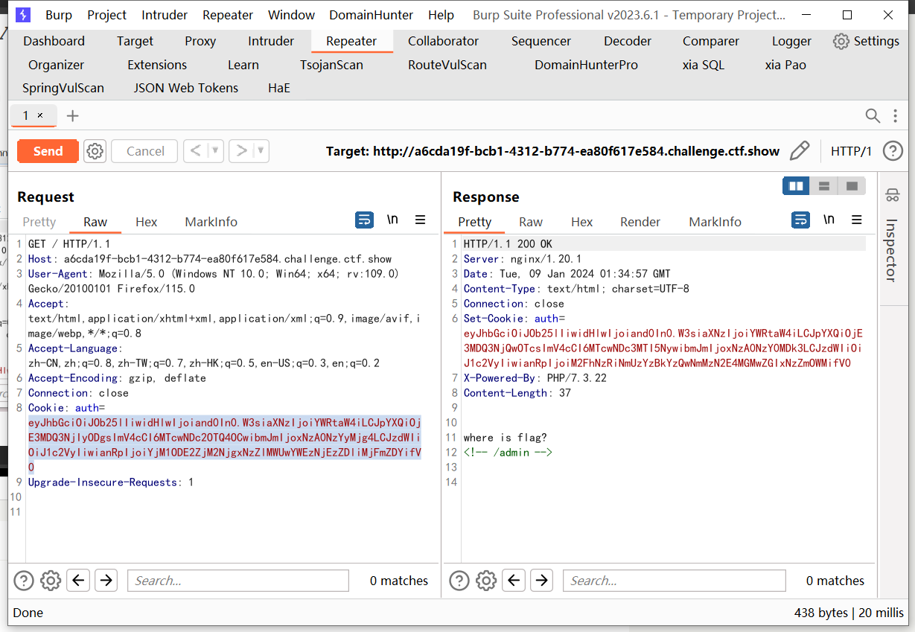
Task: Click the search magnifier icon in tab bar
Action: 873,115
